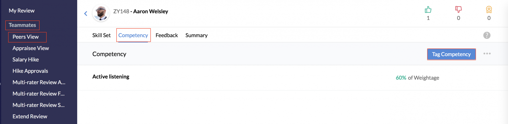Click the Active listening competency row
The width and height of the screenshot is (508, 124).
coord(292,78)
